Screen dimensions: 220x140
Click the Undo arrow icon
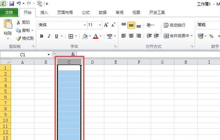(x=19, y=3)
